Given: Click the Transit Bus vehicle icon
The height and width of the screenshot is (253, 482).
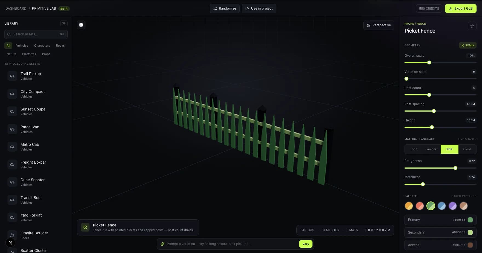Looking at the screenshot, I should pos(12,200).
